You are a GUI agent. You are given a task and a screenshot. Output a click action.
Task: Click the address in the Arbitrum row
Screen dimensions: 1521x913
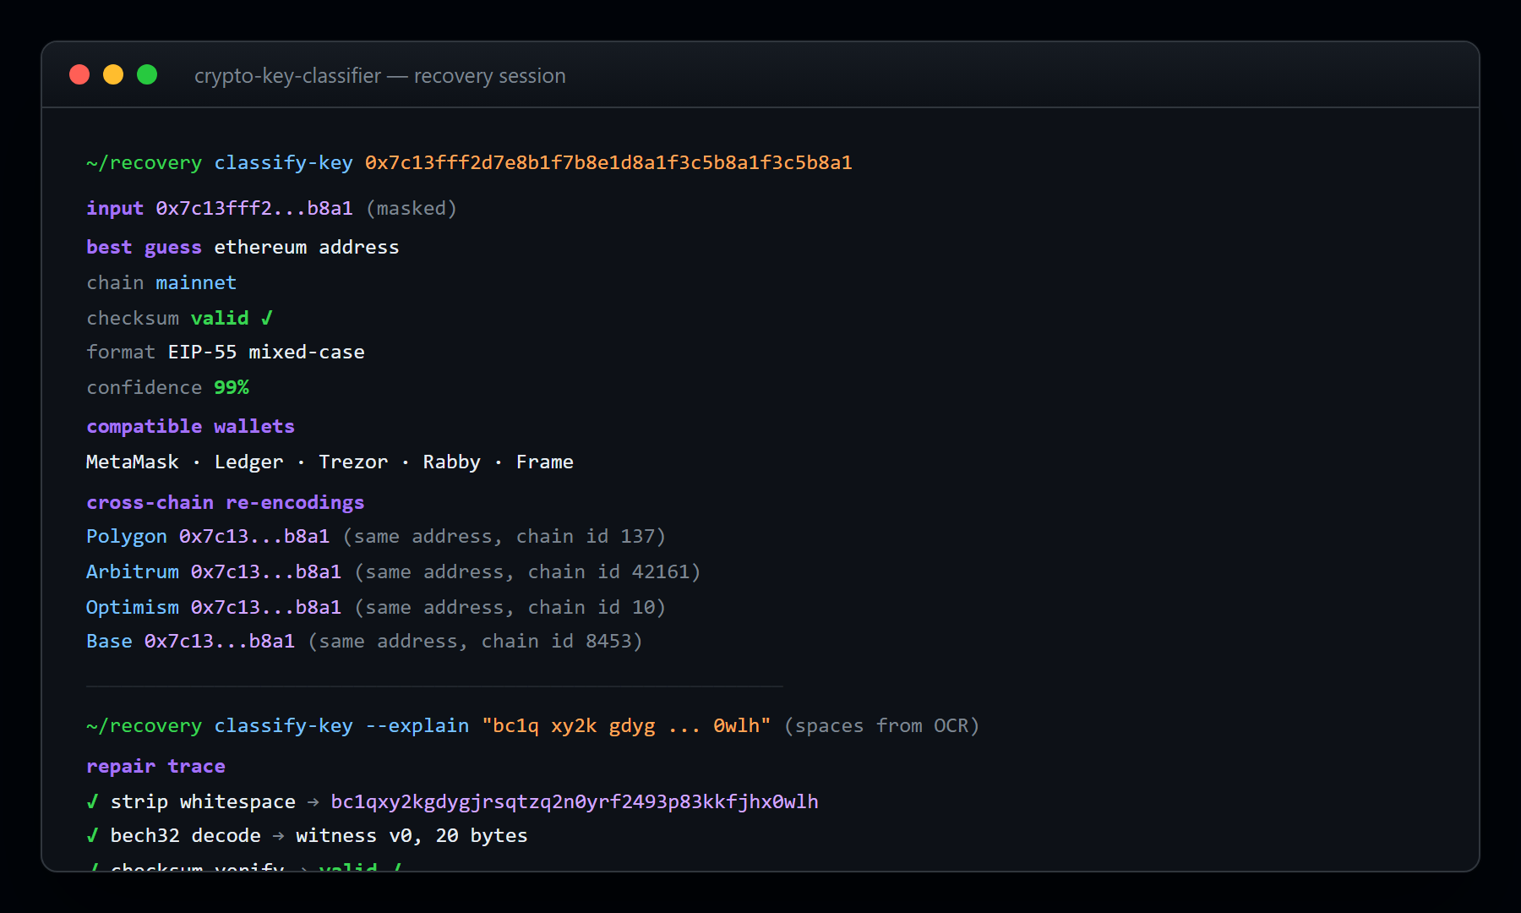click(266, 571)
